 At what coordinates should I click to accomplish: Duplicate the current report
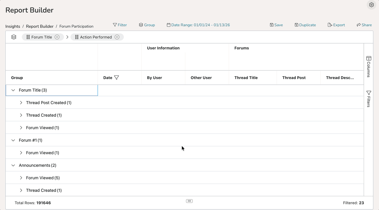pos(305,25)
